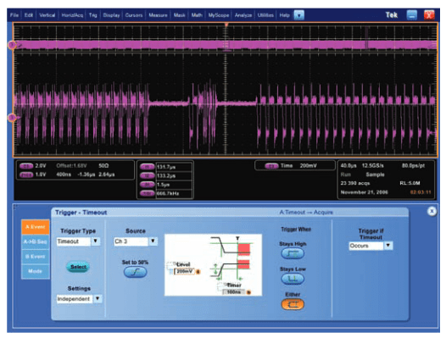
Task: Open the Measure menu
Action: [x=158, y=15]
